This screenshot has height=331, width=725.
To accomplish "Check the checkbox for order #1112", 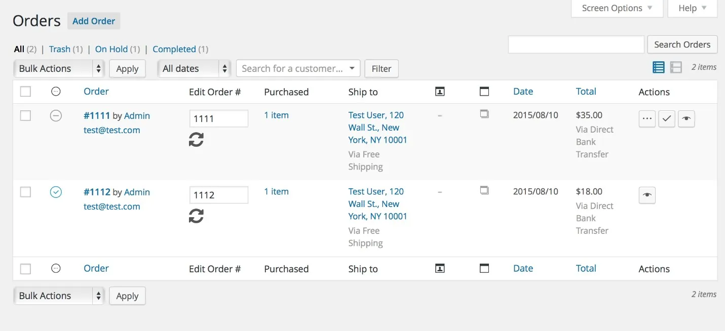I will (x=25, y=191).
